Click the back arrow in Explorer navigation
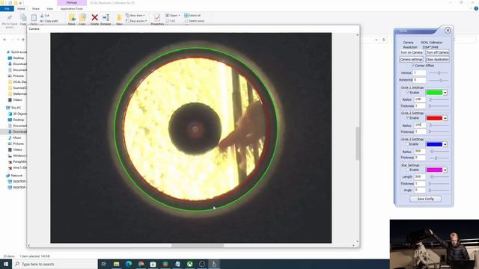 pos(4,40)
